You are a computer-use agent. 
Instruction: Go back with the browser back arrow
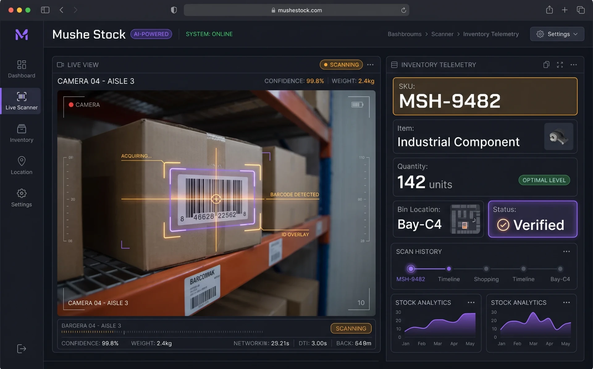61,10
